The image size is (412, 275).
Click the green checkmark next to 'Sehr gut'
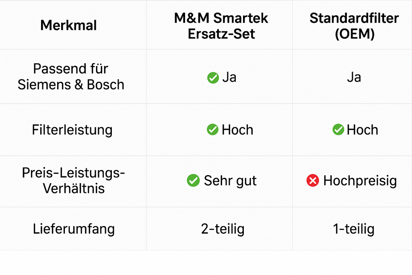coord(193,180)
